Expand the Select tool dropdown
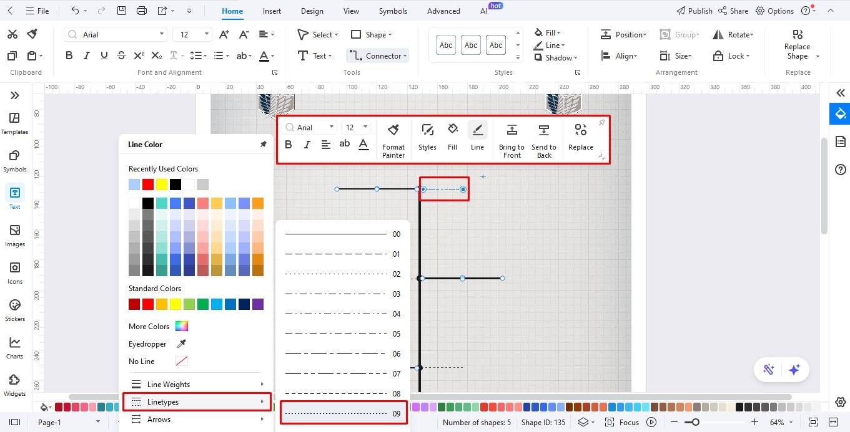 [336, 34]
